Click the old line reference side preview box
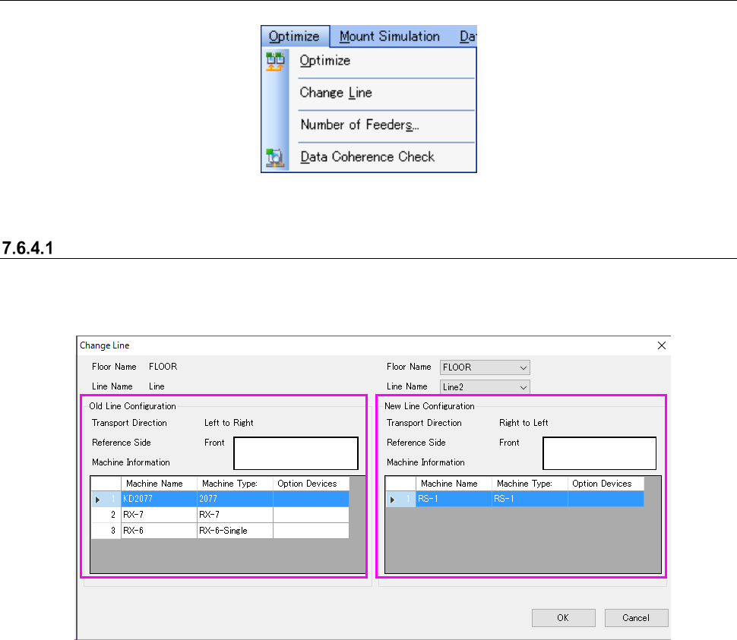The height and width of the screenshot is (640, 737). click(x=296, y=453)
